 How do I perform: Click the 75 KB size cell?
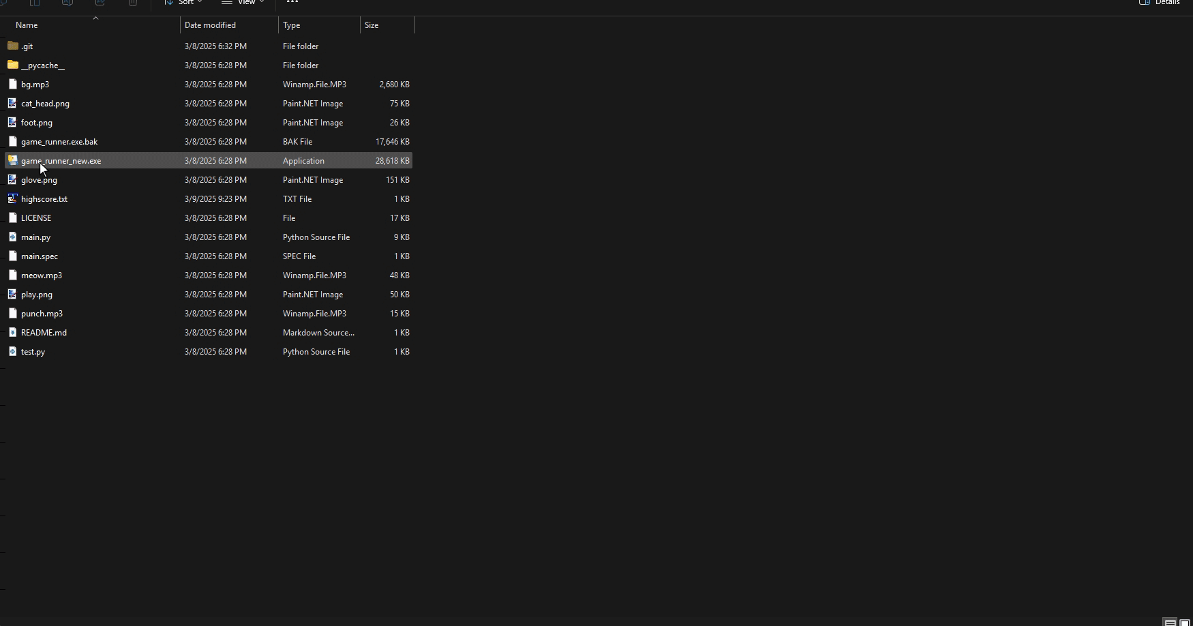[x=399, y=104]
